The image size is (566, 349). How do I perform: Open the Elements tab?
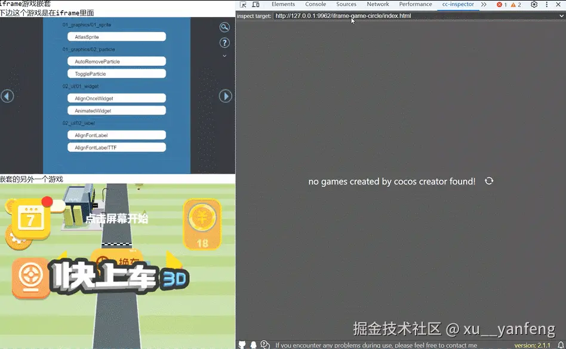click(283, 4)
